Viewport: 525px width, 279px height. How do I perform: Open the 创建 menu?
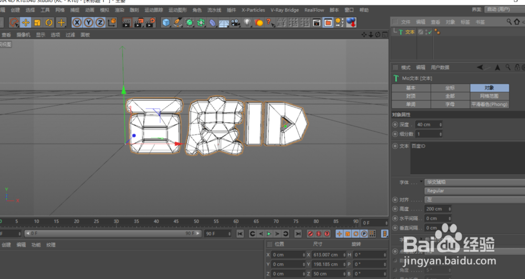point(15,10)
